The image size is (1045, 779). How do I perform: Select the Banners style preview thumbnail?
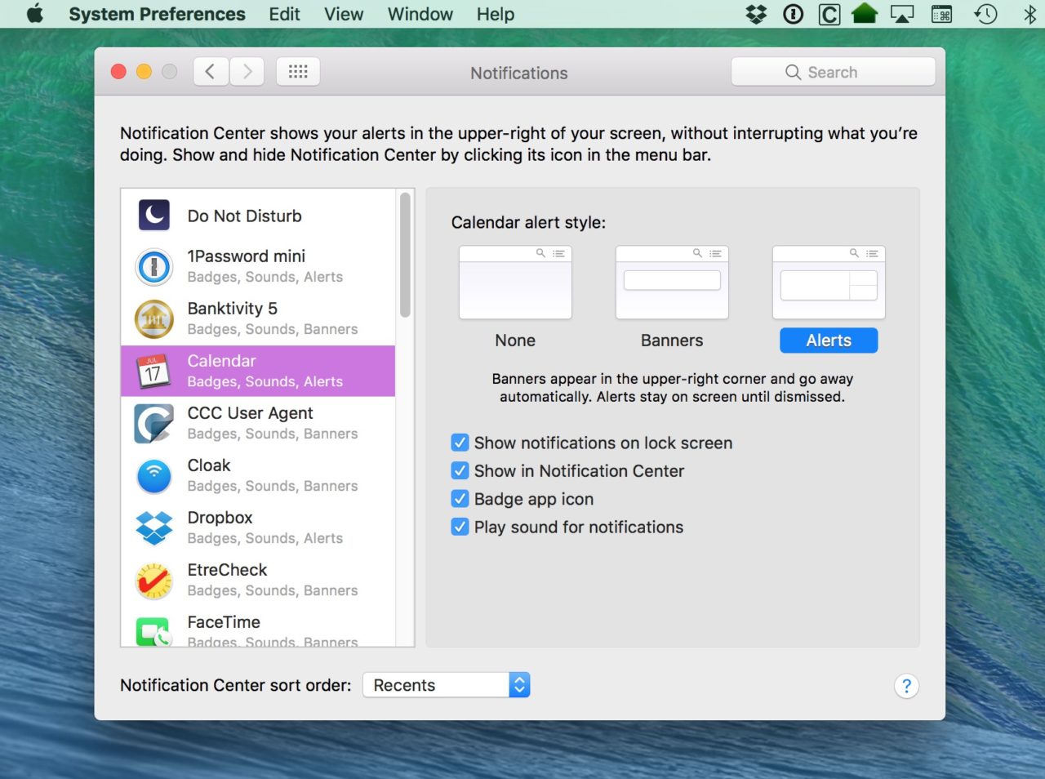click(672, 283)
